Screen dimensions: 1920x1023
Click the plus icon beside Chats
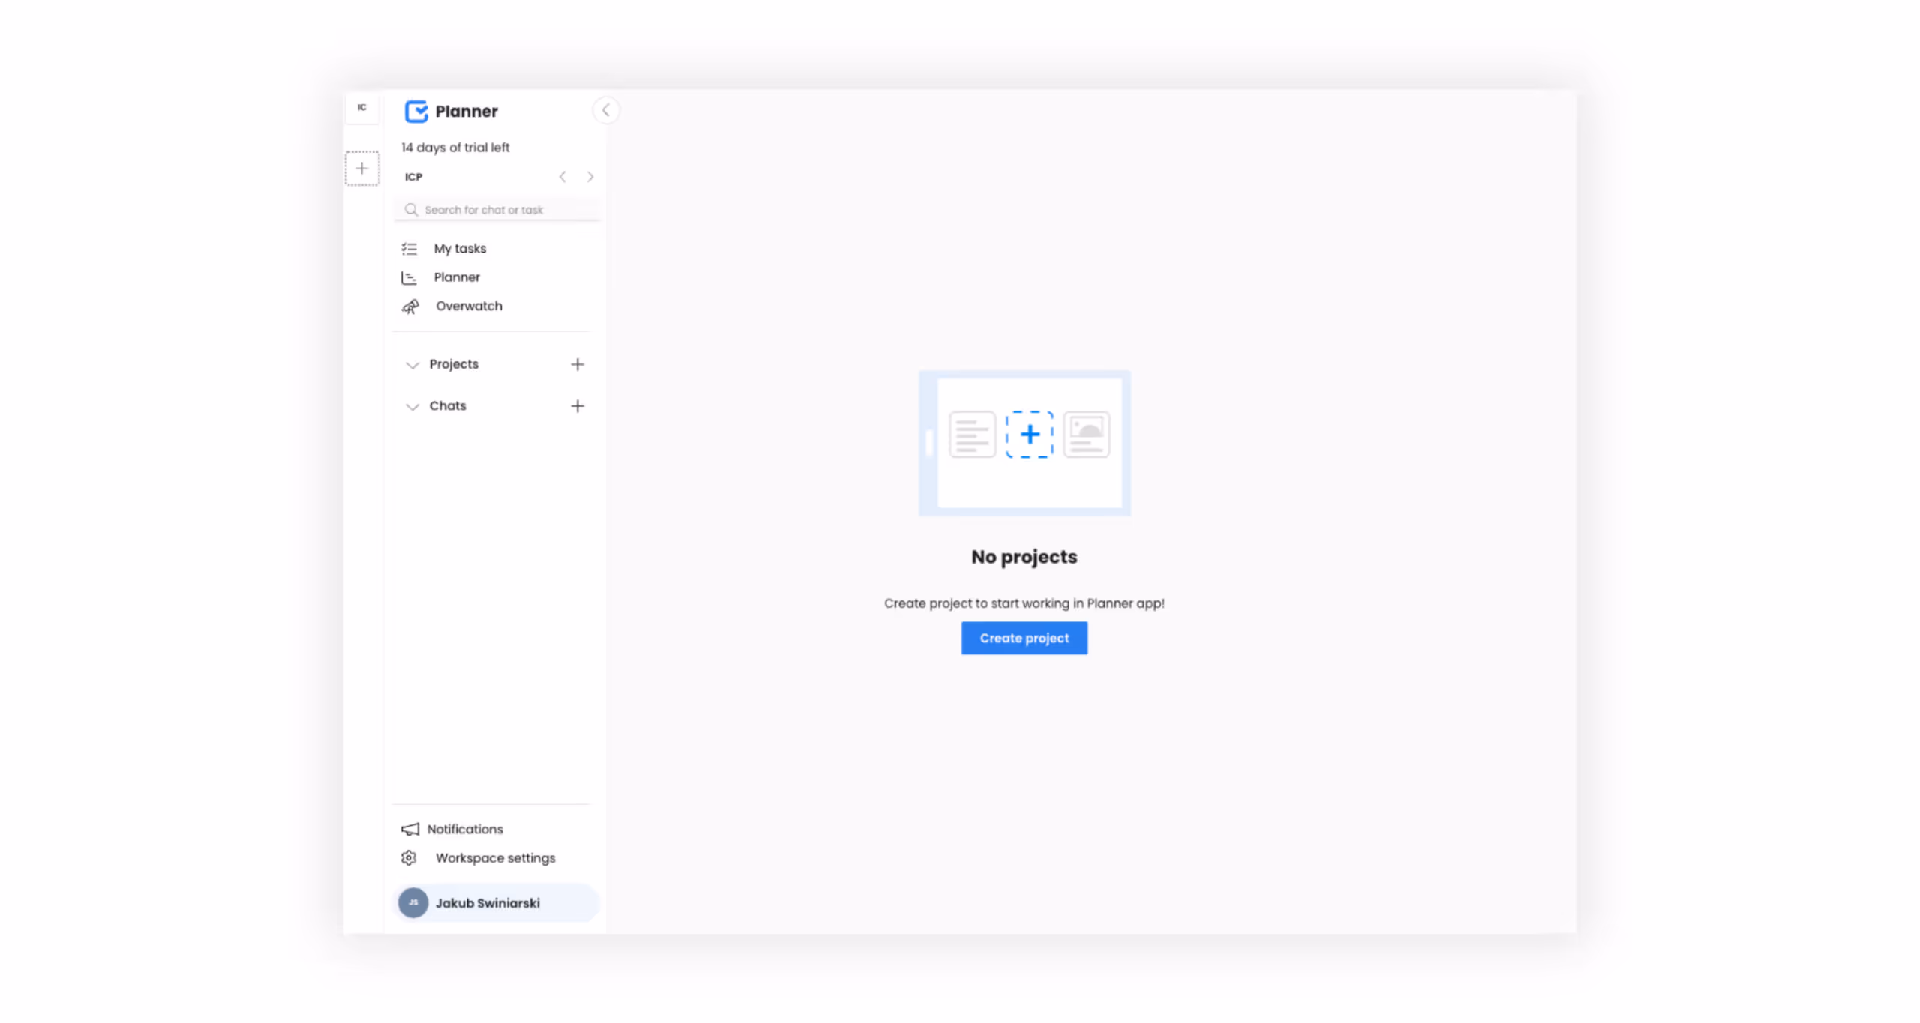[x=577, y=405]
